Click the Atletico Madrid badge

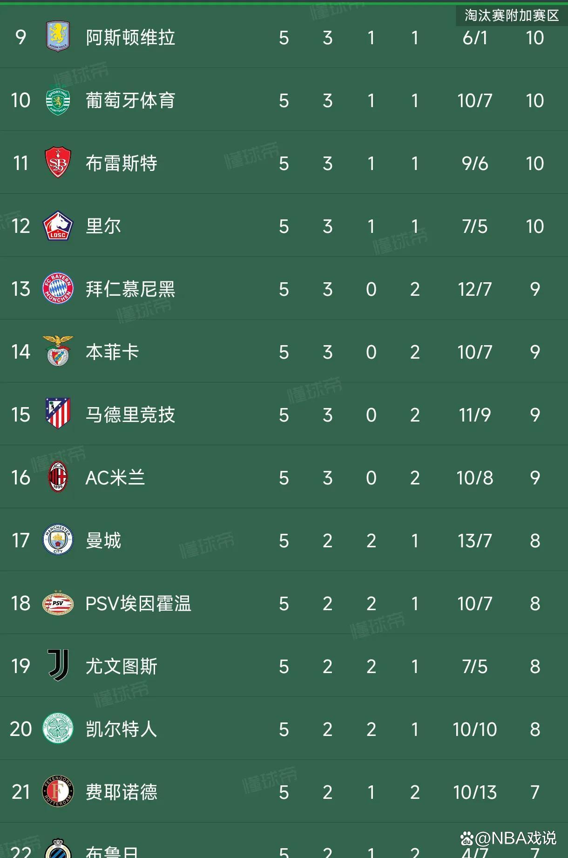[58, 414]
